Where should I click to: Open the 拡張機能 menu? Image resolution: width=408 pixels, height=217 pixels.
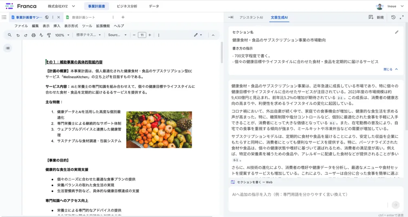(103, 26)
